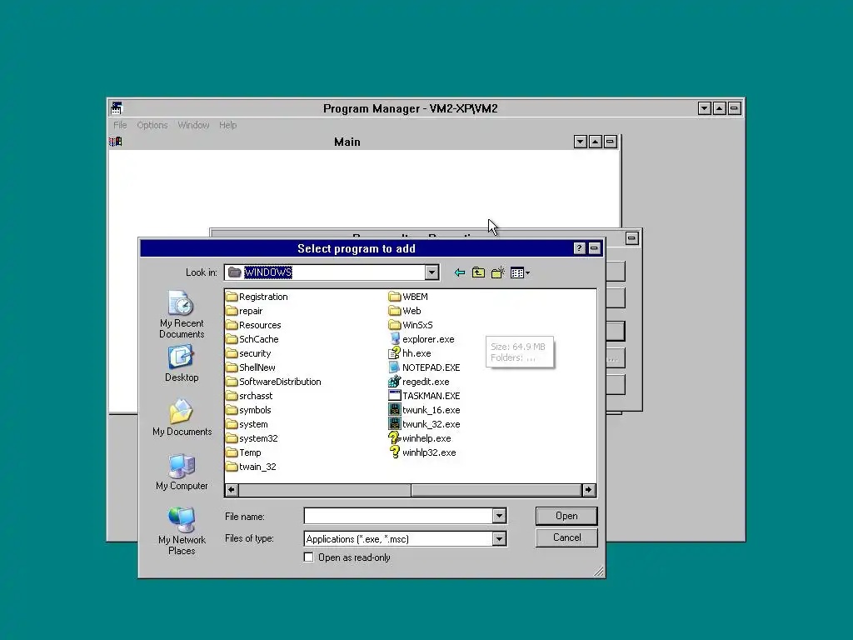Screen dimensions: 853x640
Task: Expand the Files of type dropdown arrow
Action: [x=500, y=539]
